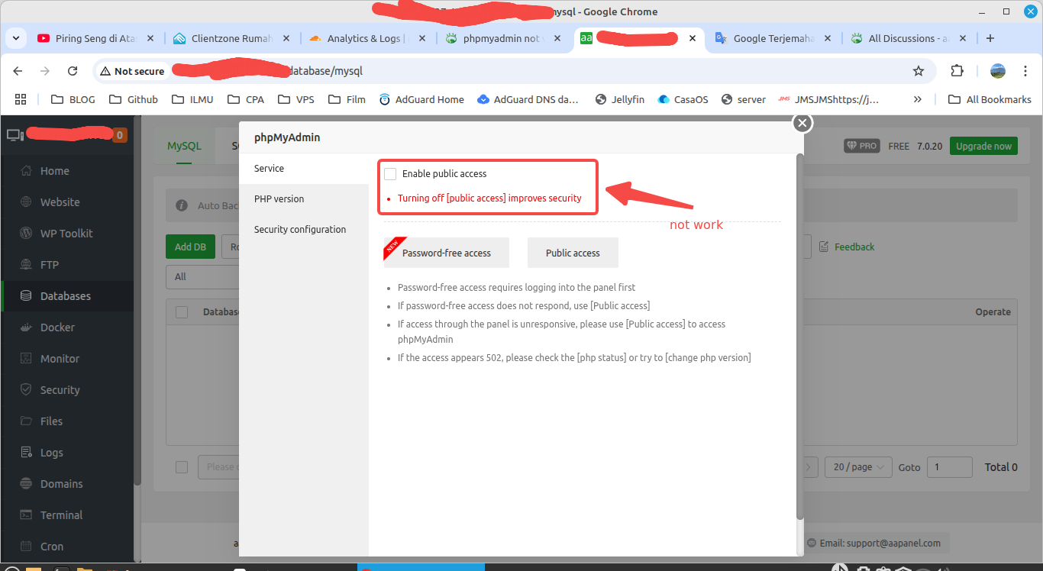Click the Chrome profile avatar
1043x571 pixels.
[998, 71]
